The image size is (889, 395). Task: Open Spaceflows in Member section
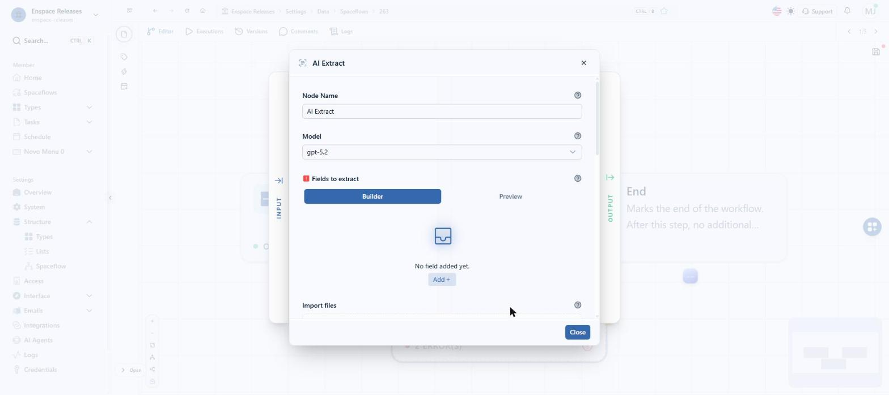coord(40,93)
